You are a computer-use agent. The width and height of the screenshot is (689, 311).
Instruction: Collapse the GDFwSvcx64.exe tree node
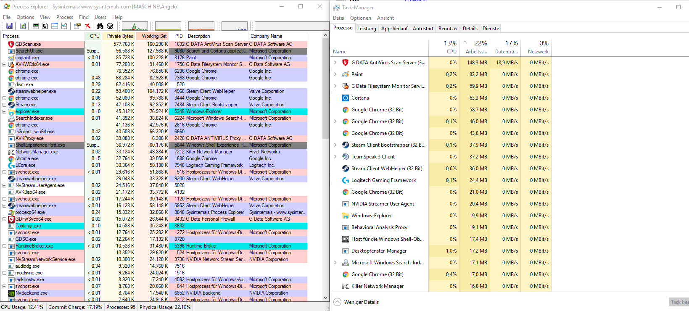(5, 219)
